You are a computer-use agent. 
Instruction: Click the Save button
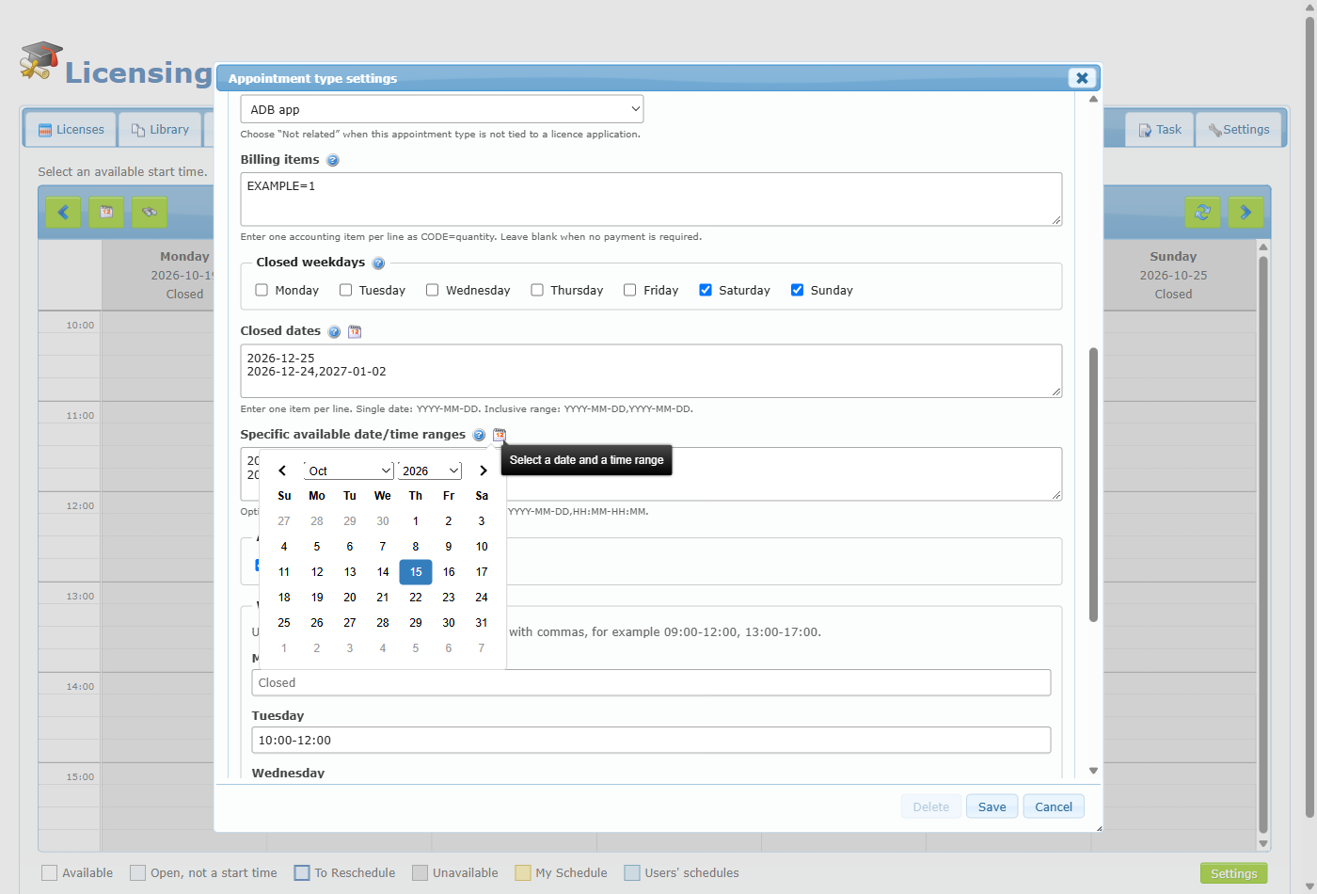(x=992, y=806)
